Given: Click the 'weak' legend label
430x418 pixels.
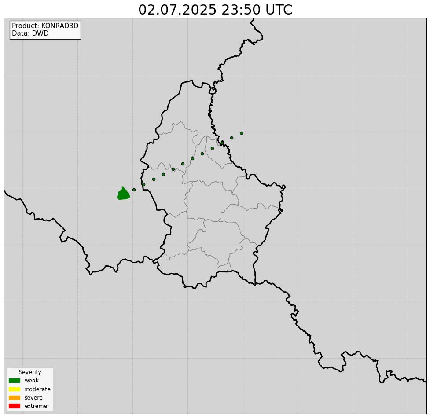Looking at the screenshot, I should 32,381.
